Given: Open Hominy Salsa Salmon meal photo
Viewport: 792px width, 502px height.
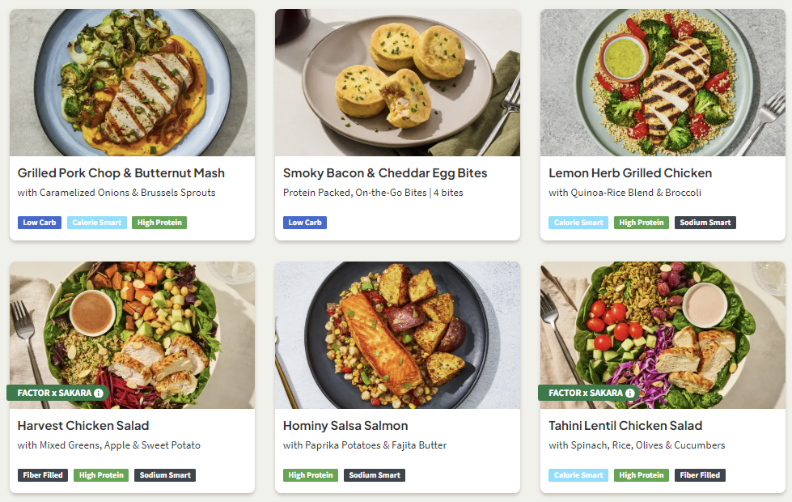Looking at the screenshot, I should point(397,334).
